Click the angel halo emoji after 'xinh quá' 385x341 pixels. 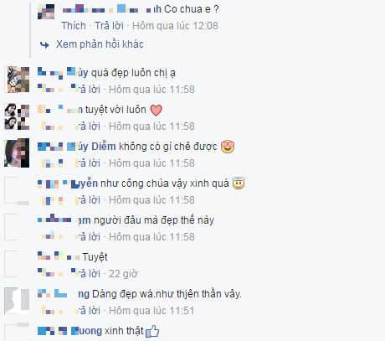[239, 183]
